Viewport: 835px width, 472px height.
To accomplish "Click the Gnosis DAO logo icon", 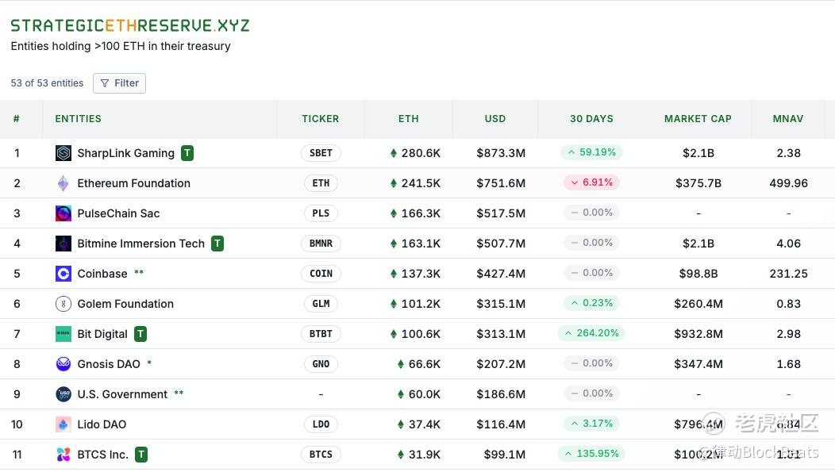I will point(63,364).
